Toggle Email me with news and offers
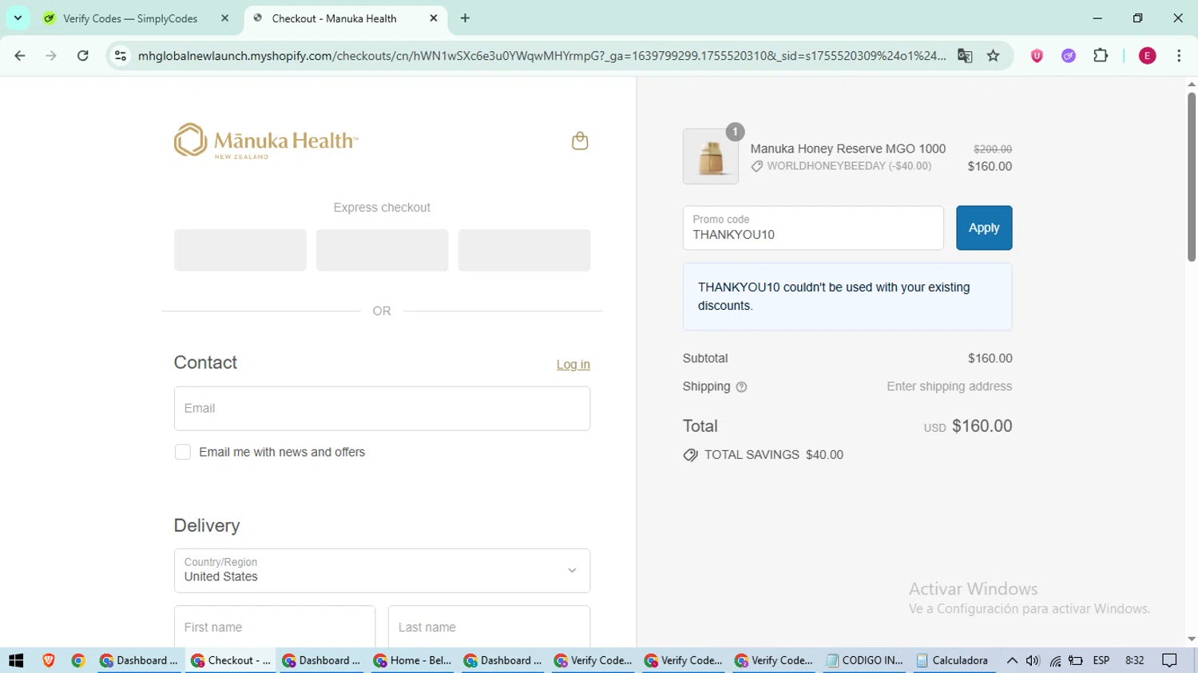Image resolution: width=1198 pixels, height=673 pixels. 183,453
